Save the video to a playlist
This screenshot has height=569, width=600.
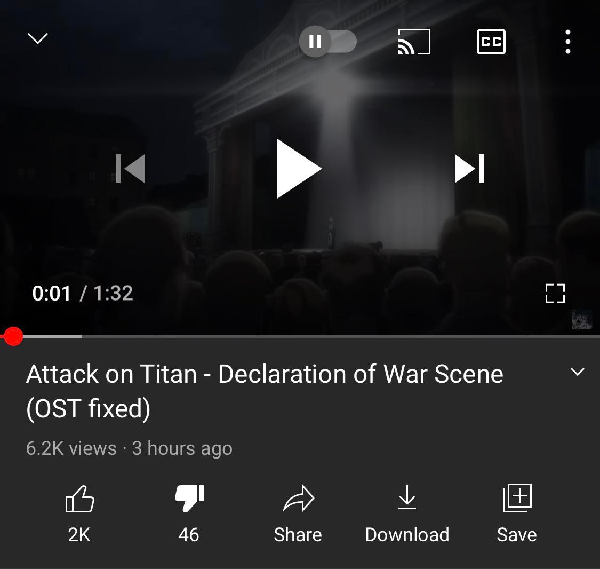tap(517, 513)
